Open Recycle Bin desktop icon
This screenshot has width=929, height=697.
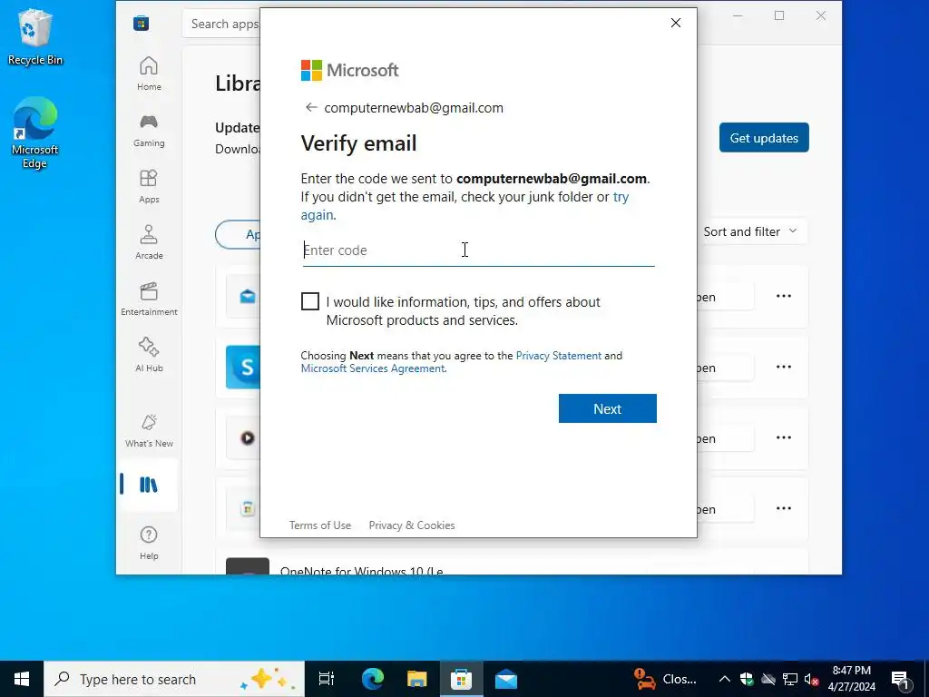click(35, 36)
